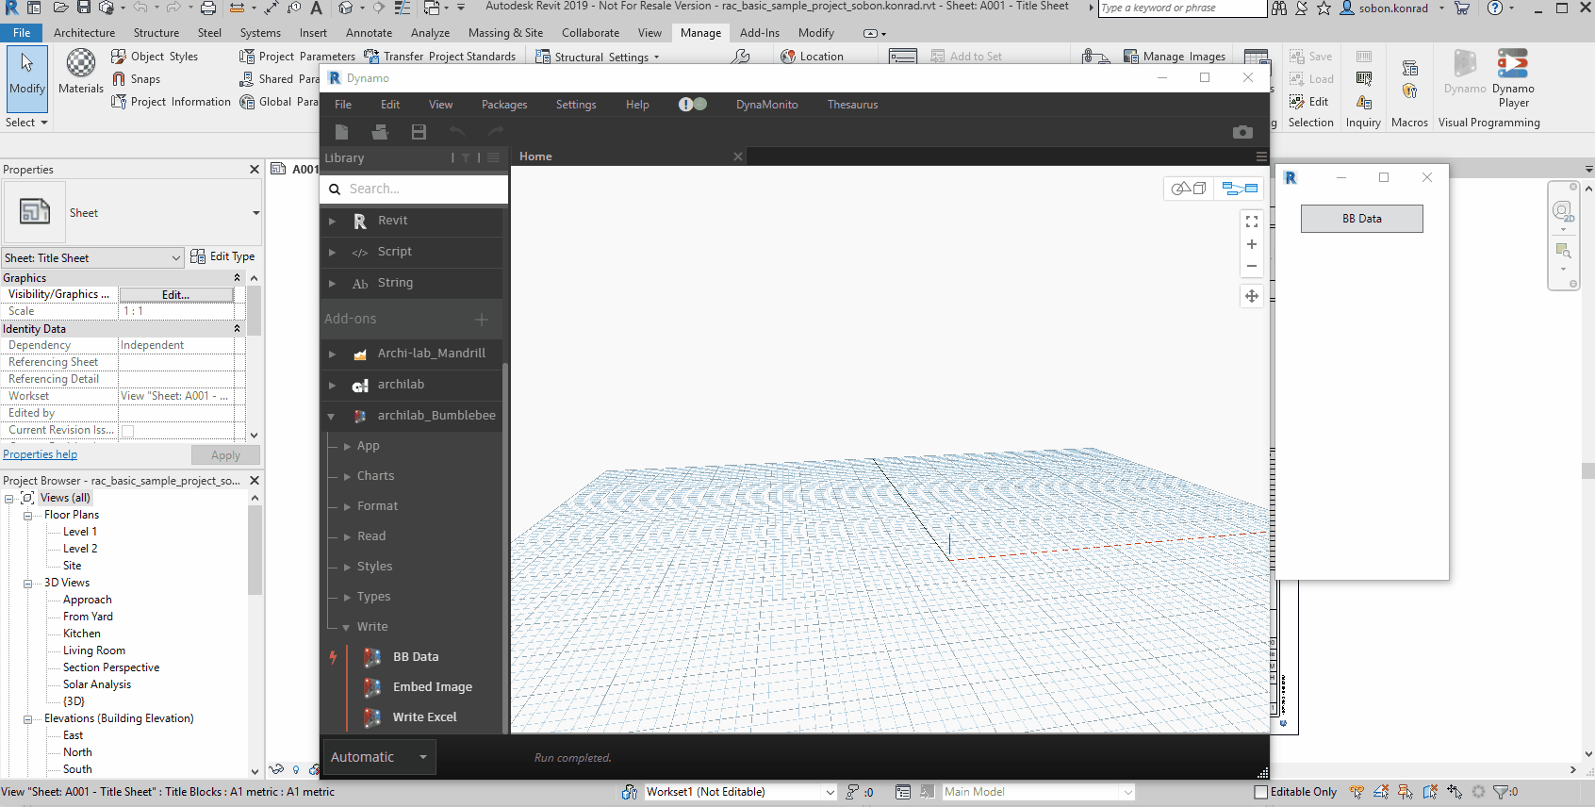Click the BB Data button in small window

coord(1362,219)
